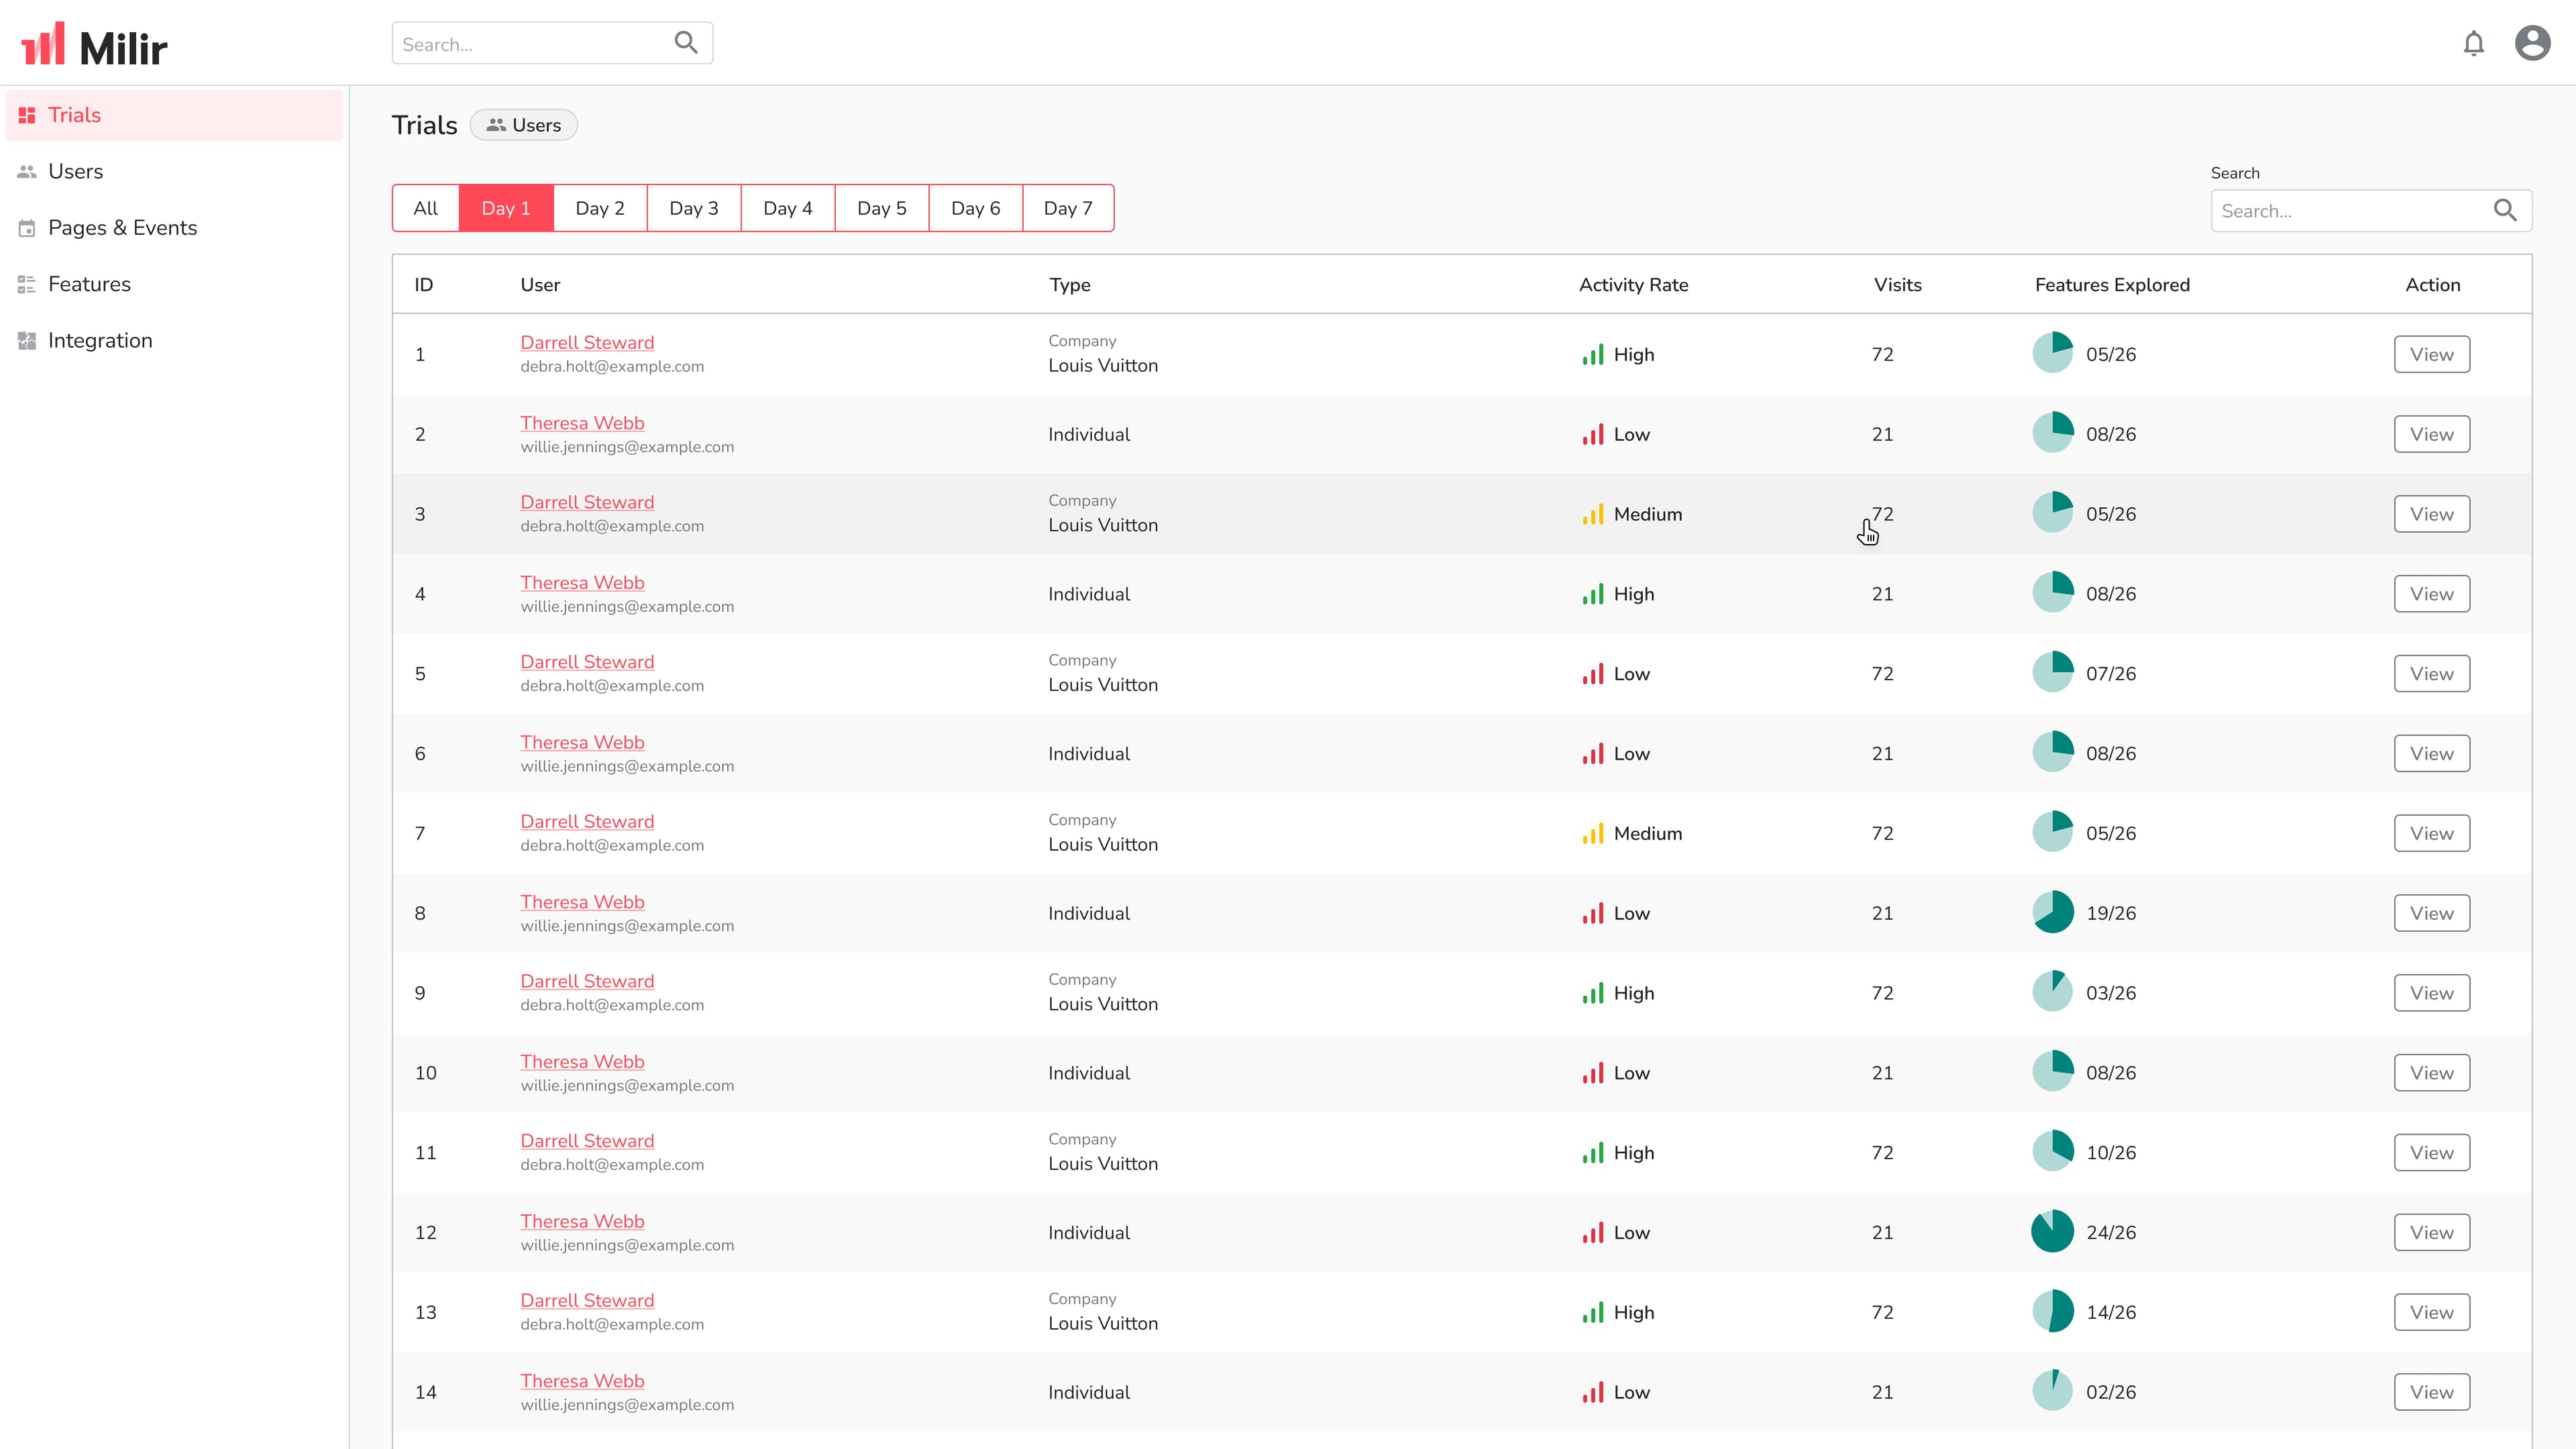Click Low activity bars icon in row 2
Image resolution: width=2576 pixels, height=1449 pixels.
click(x=1592, y=434)
